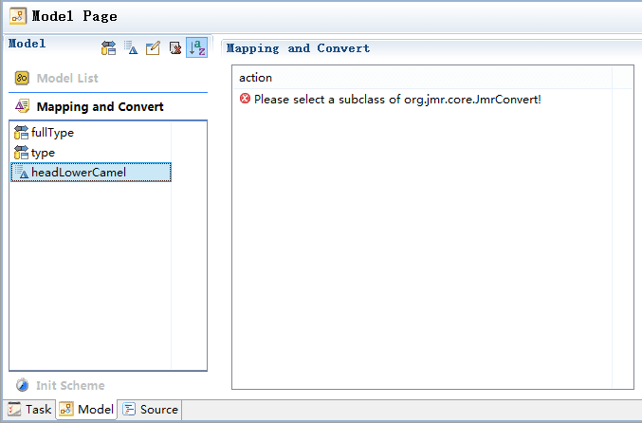Click the Model tab at bottom

coord(86,409)
